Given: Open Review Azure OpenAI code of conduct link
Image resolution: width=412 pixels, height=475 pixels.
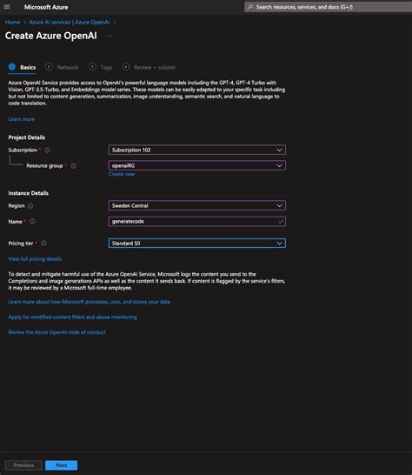Looking at the screenshot, I should point(56,332).
